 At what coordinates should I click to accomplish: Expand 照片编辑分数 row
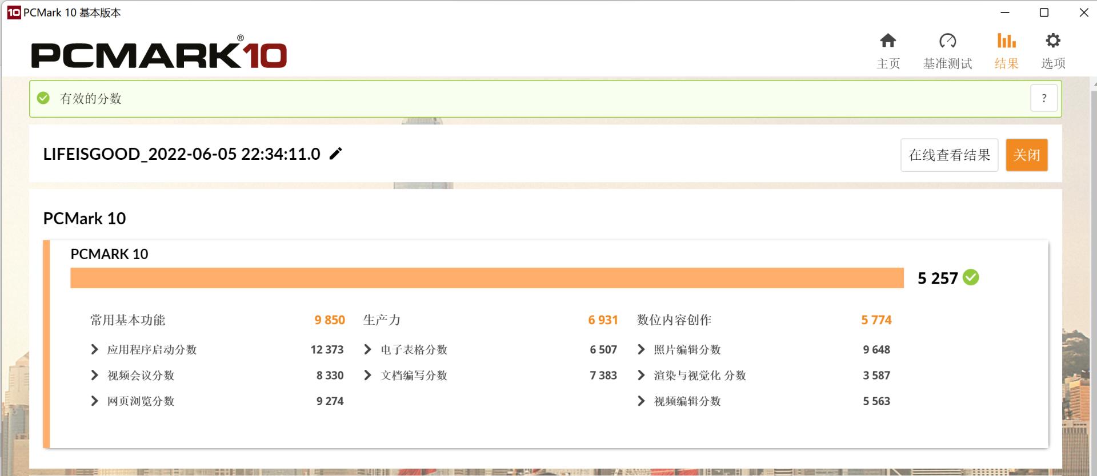click(641, 349)
